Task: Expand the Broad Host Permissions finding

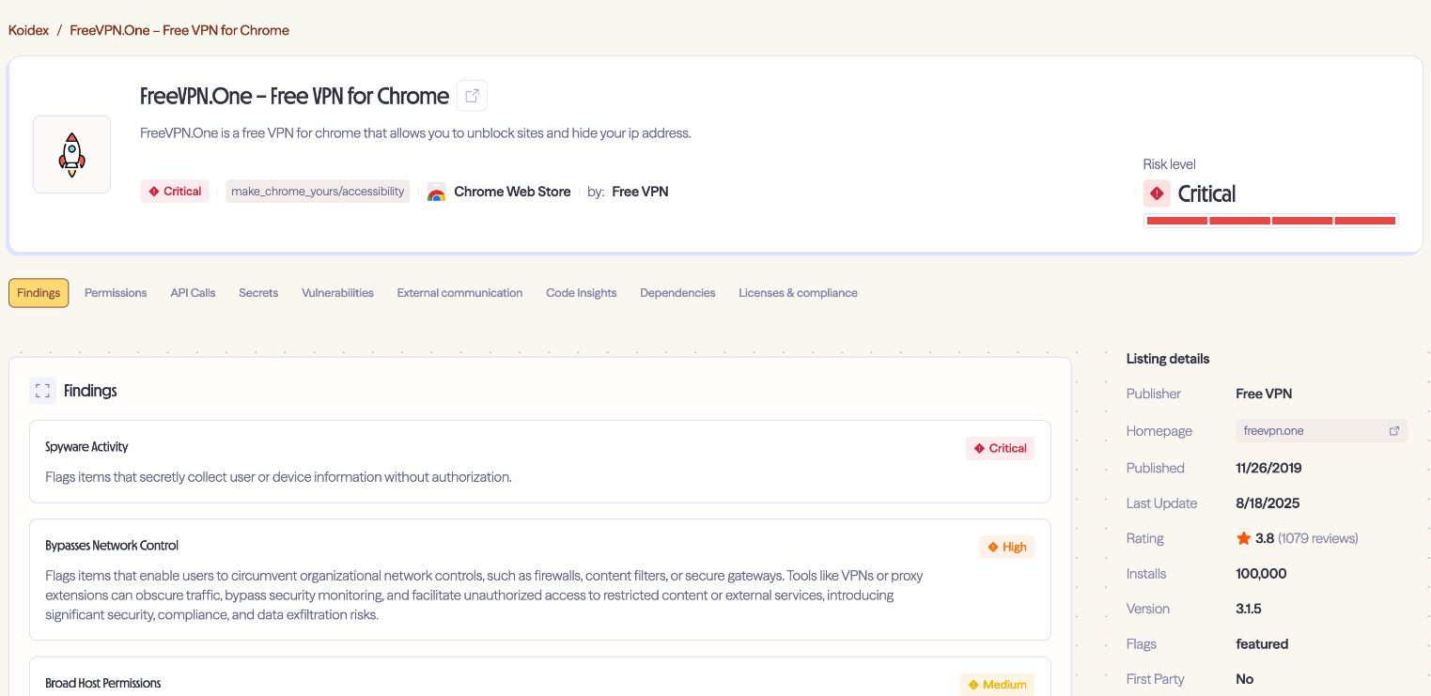Action: (540, 676)
